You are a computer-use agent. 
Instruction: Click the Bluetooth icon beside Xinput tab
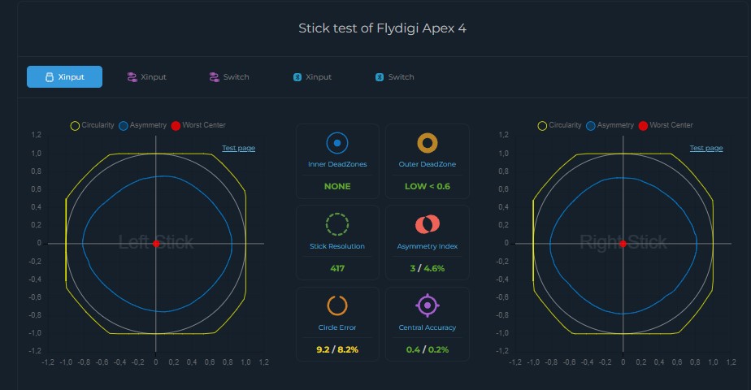[x=297, y=77]
